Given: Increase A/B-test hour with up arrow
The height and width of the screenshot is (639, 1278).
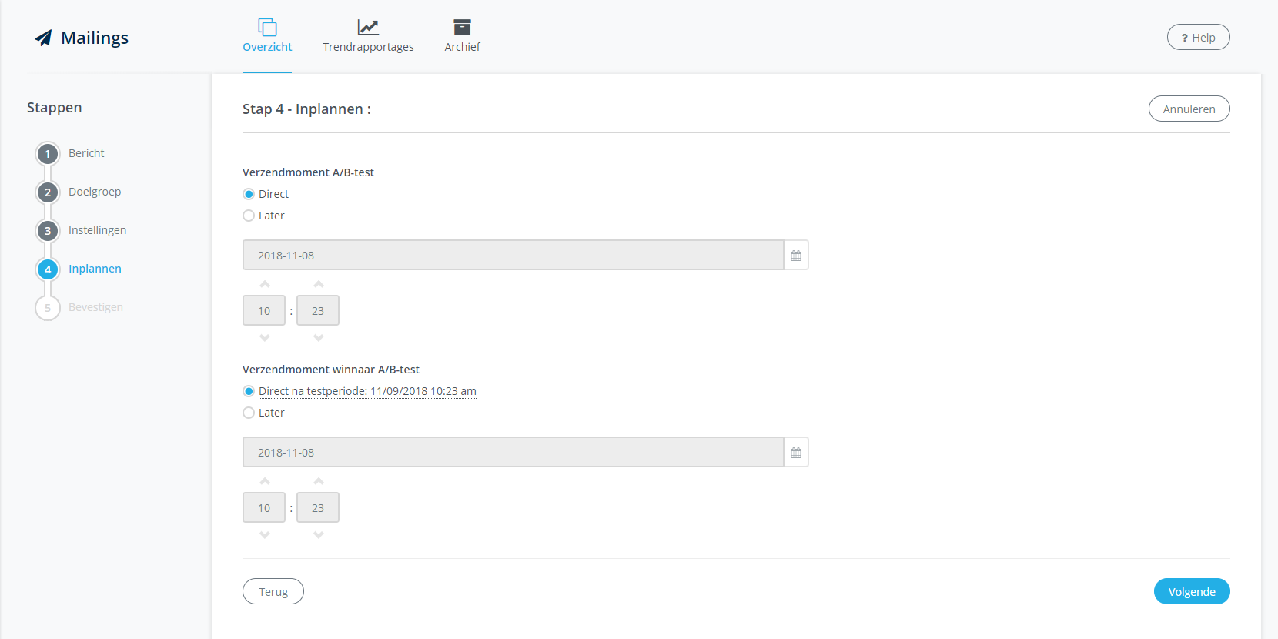Looking at the screenshot, I should click(x=265, y=284).
